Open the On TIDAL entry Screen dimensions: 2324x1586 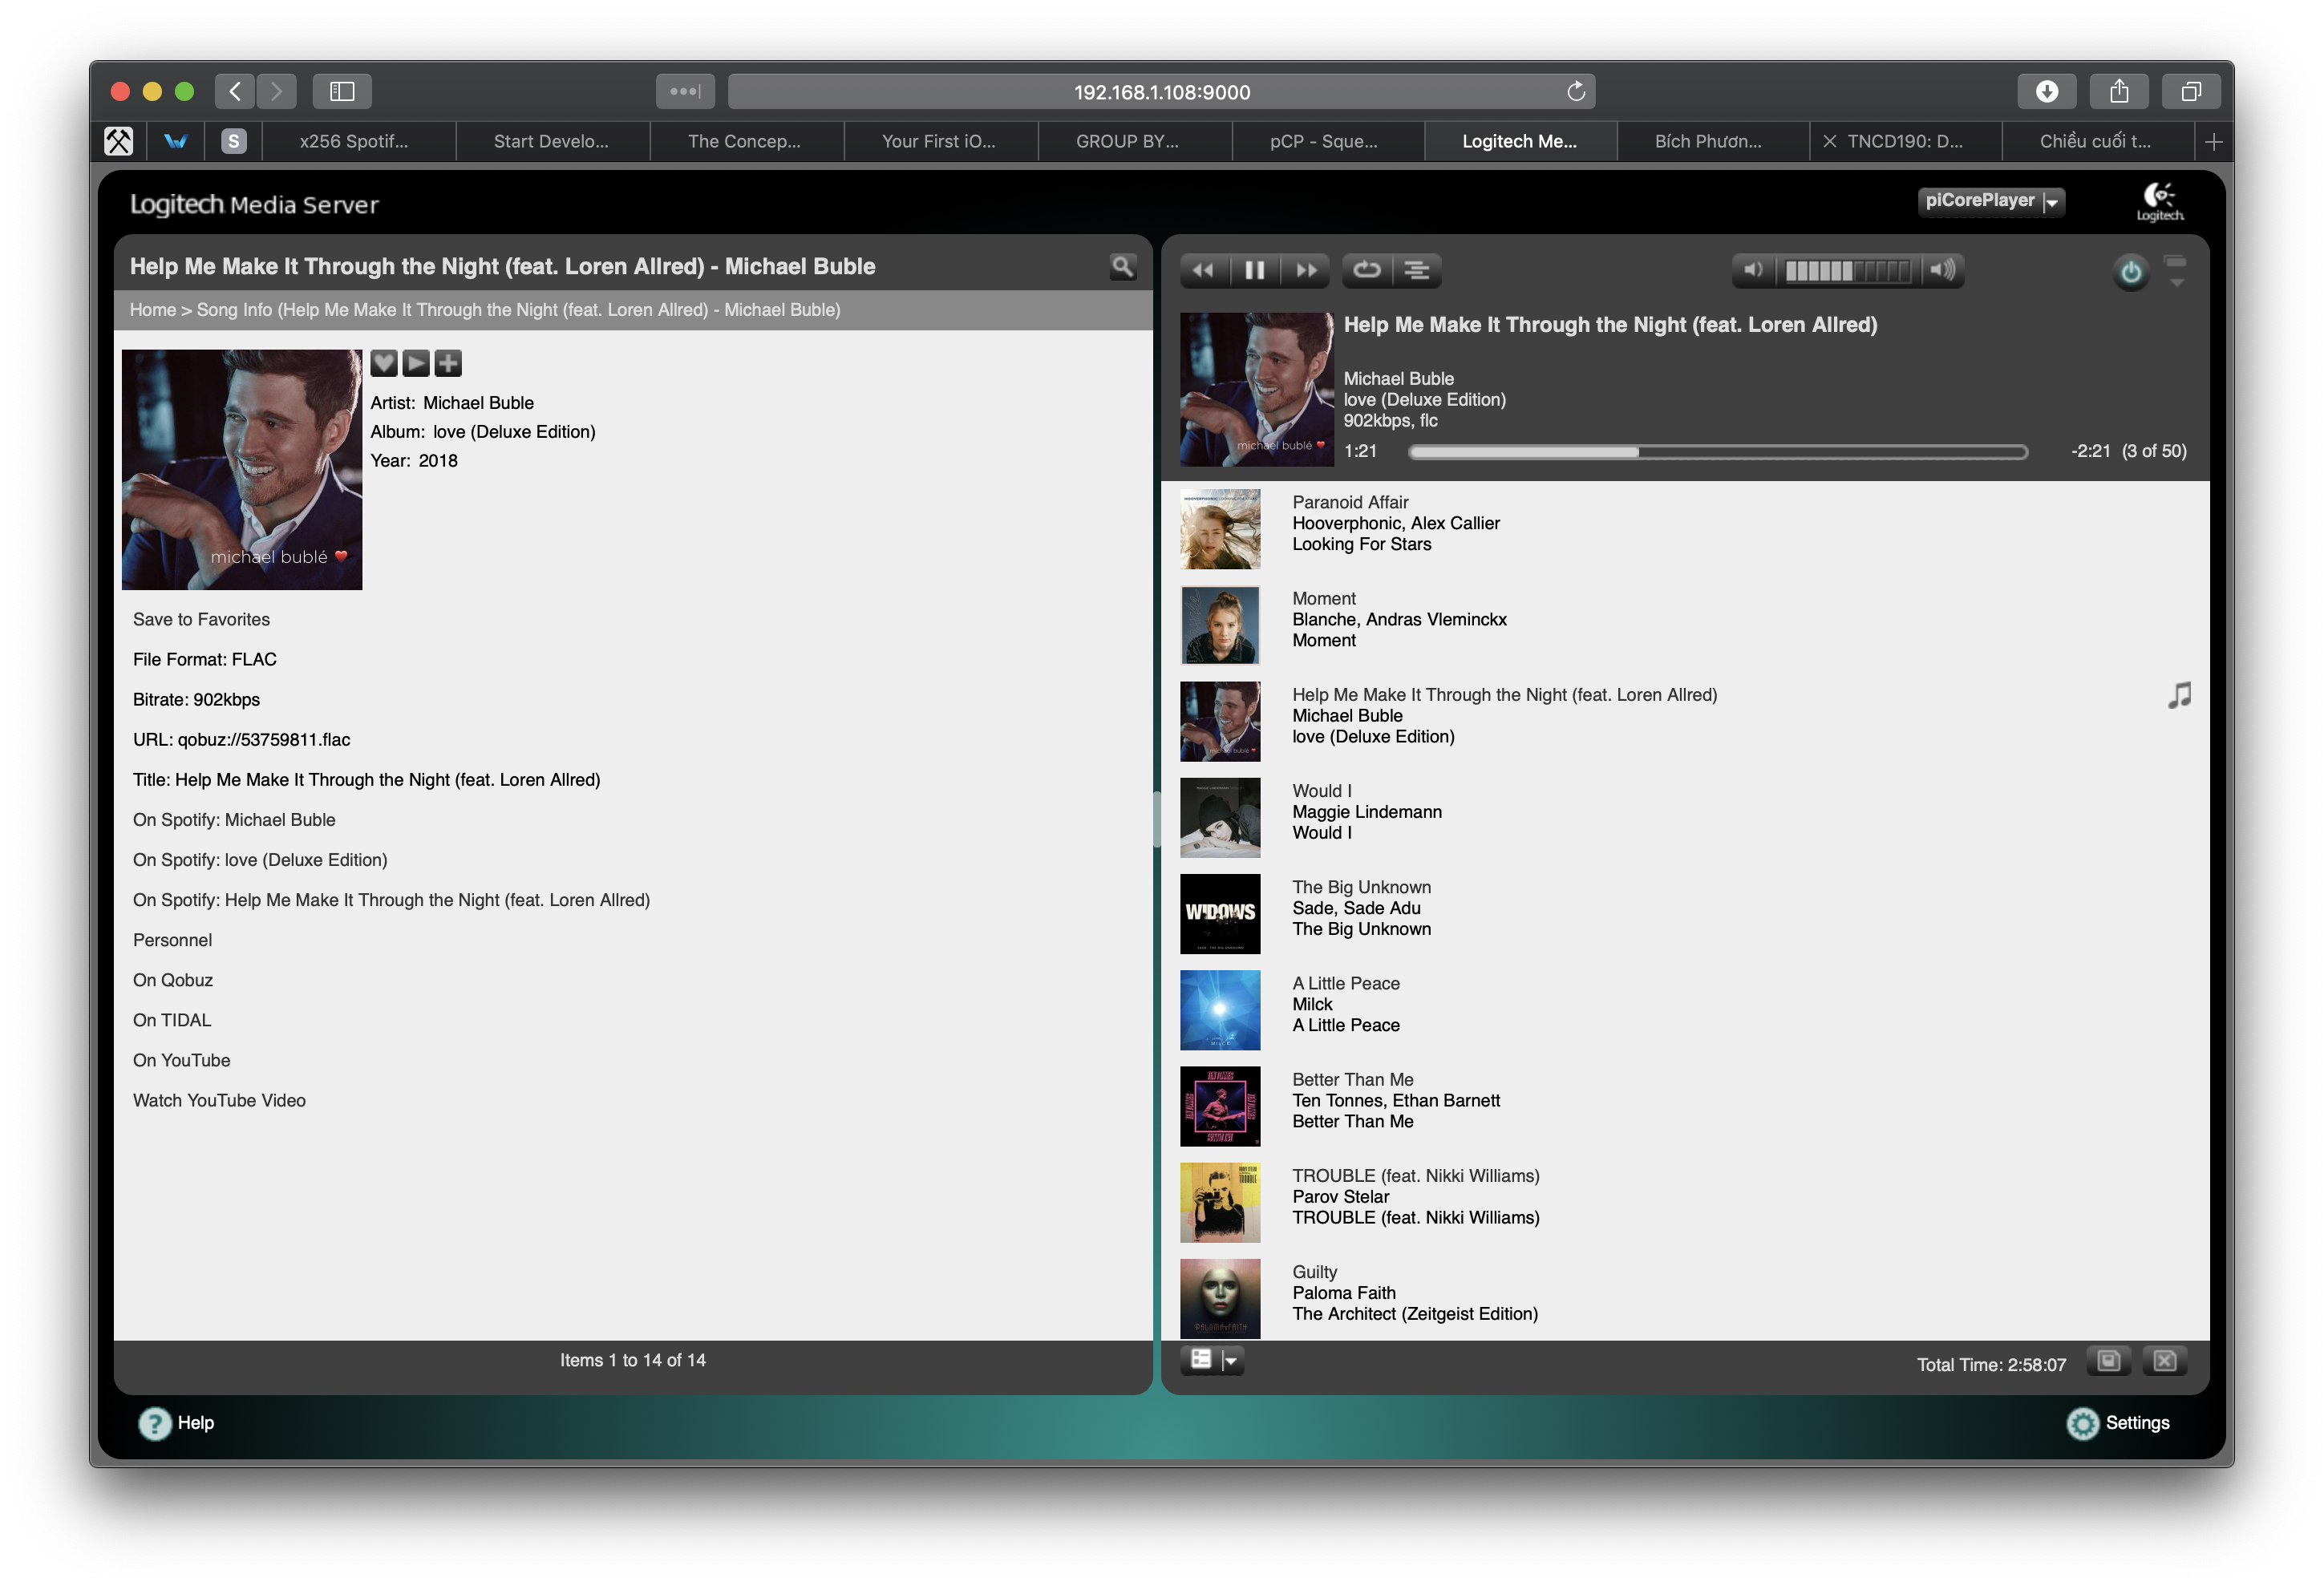click(172, 1019)
